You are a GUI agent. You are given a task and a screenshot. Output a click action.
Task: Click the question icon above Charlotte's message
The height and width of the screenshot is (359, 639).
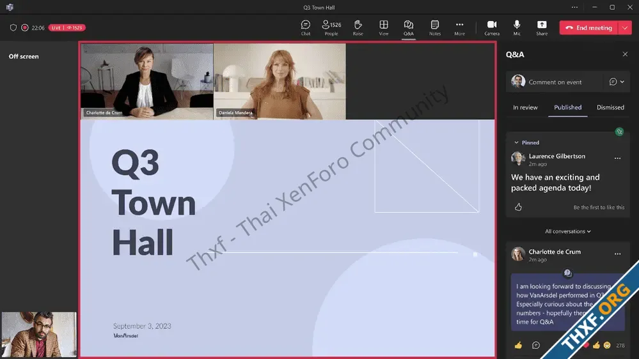(x=568, y=273)
